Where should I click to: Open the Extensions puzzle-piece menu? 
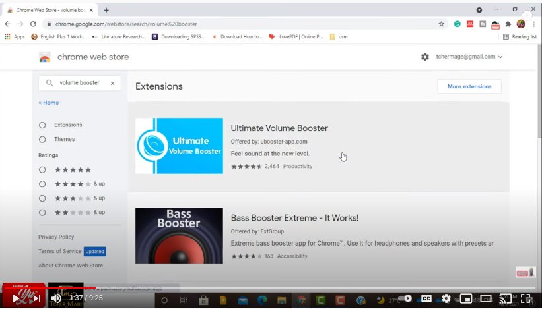pyautogui.click(x=508, y=24)
